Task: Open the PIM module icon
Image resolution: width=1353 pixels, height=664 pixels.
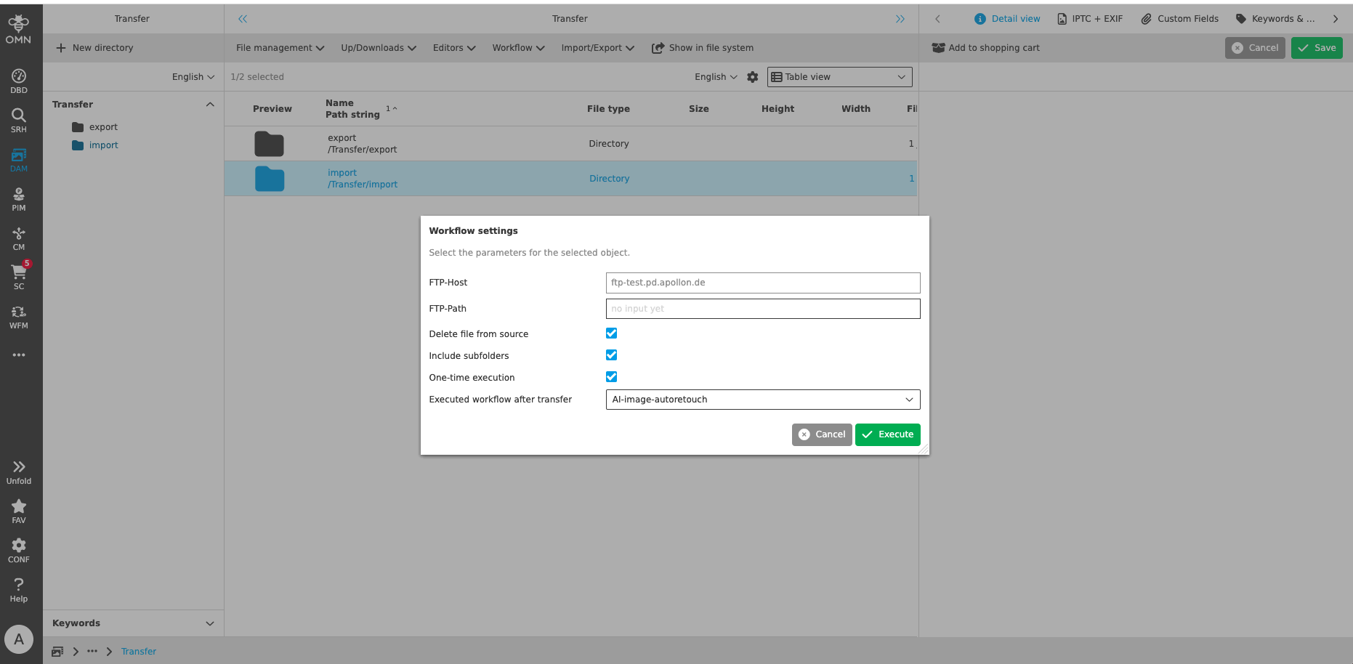Action: point(19,198)
